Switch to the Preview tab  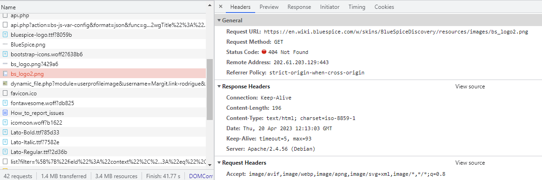(x=269, y=7)
